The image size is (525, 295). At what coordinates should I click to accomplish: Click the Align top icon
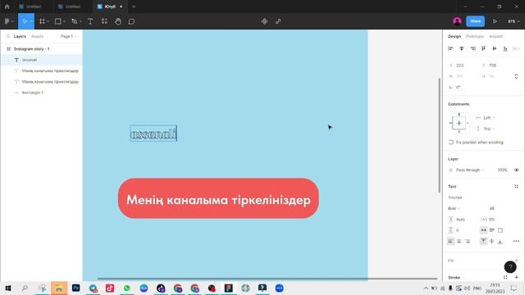click(483, 49)
